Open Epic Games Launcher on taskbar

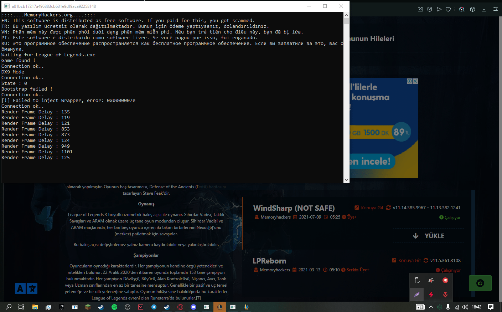click(x=62, y=307)
